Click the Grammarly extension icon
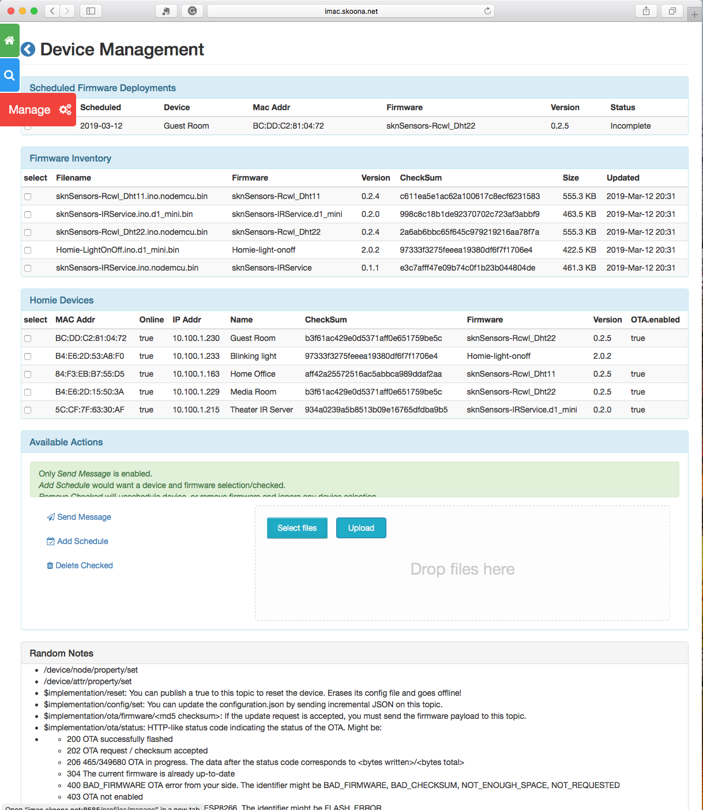 tap(192, 11)
